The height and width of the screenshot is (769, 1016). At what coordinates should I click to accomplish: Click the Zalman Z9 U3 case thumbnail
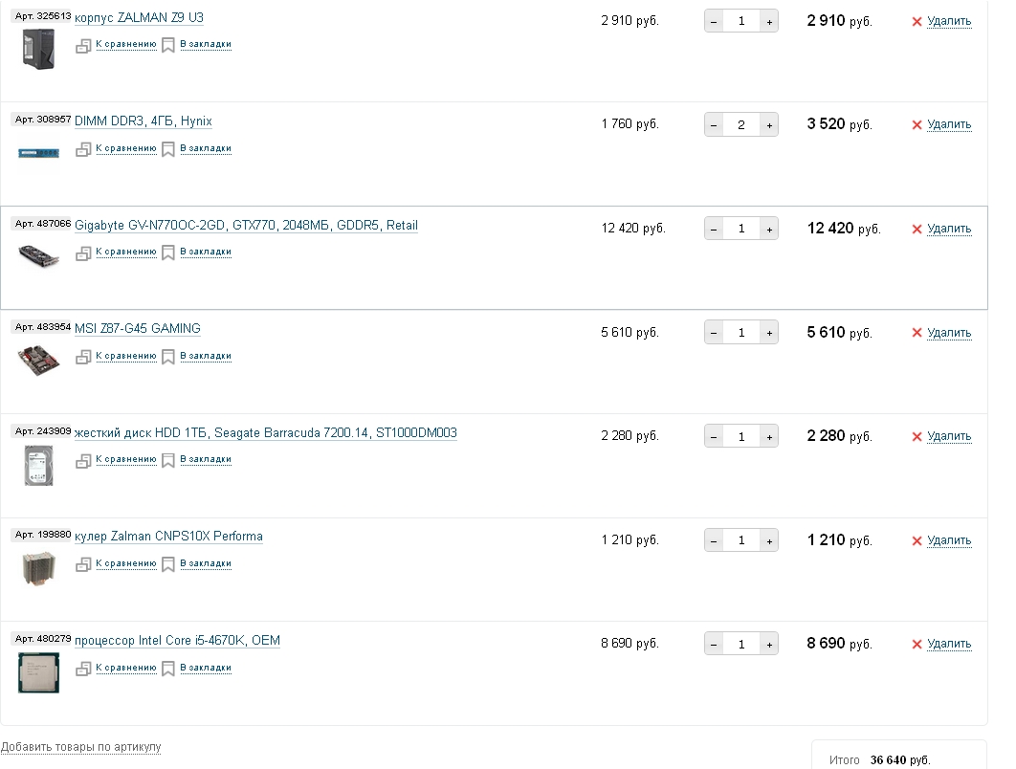38,48
